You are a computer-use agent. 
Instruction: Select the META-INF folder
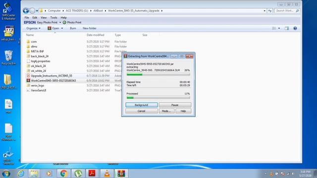pos(37,51)
